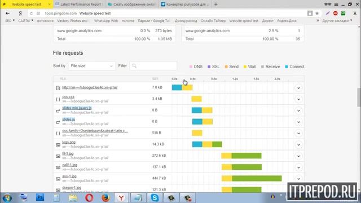Open the slides.js file link
The image size is (361, 203).
click(68, 119)
